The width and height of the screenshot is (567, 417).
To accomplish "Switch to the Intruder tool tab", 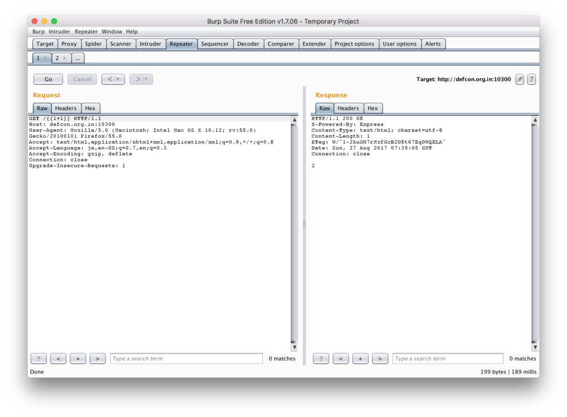I will pos(151,44).
